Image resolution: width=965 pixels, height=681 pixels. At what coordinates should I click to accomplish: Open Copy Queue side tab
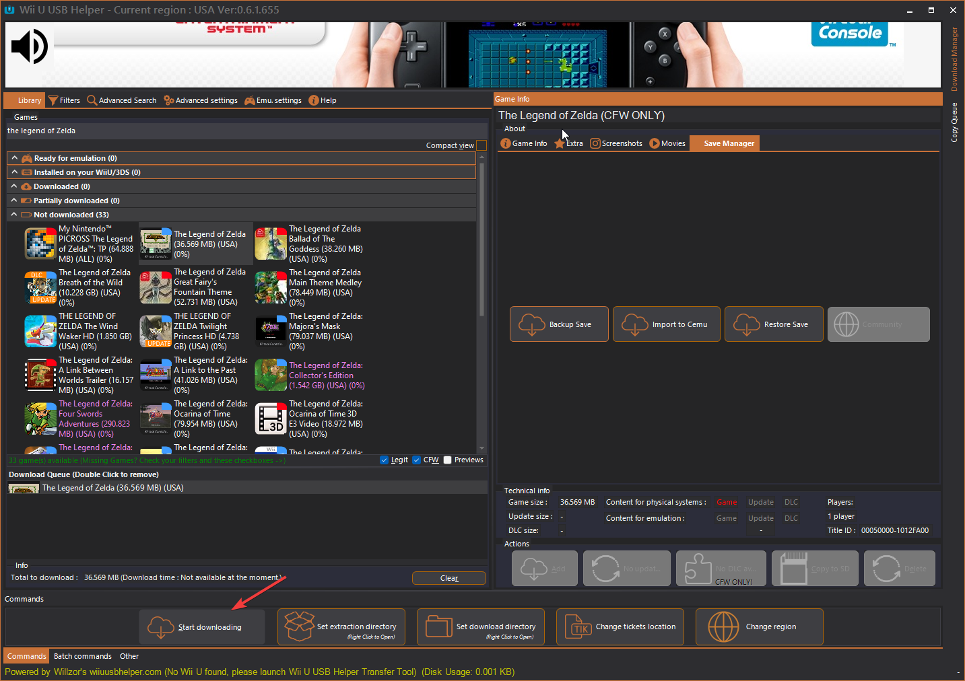coord(954,122)
